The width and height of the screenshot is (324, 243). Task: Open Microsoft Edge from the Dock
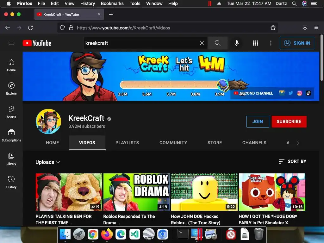pyautogui.click(x=121, y=234)
